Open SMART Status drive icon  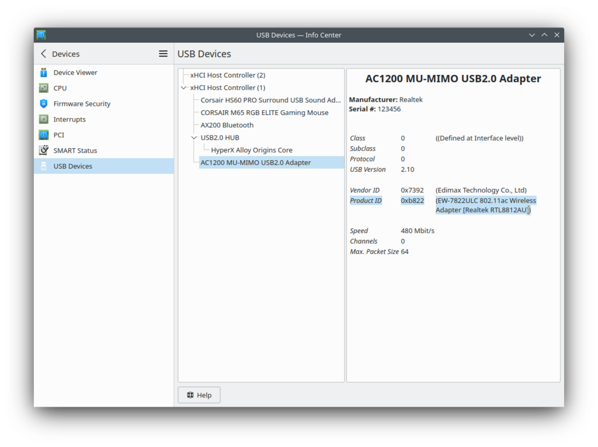(x=44, y=150)
